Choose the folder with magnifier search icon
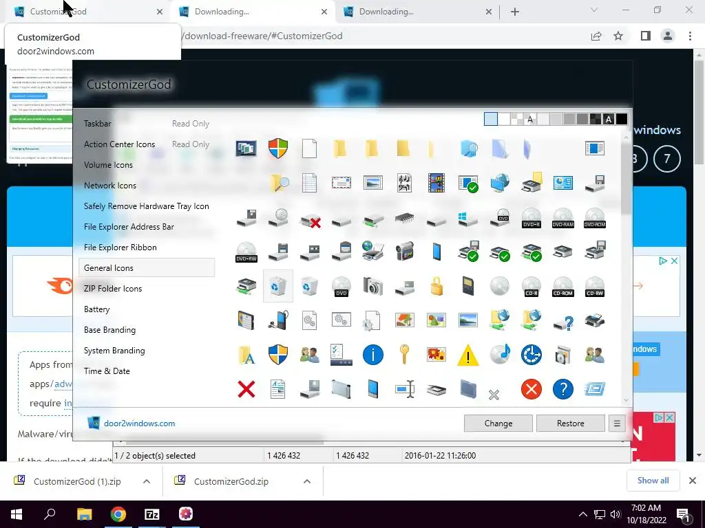The image size is (705, 528). coord(279,183)
